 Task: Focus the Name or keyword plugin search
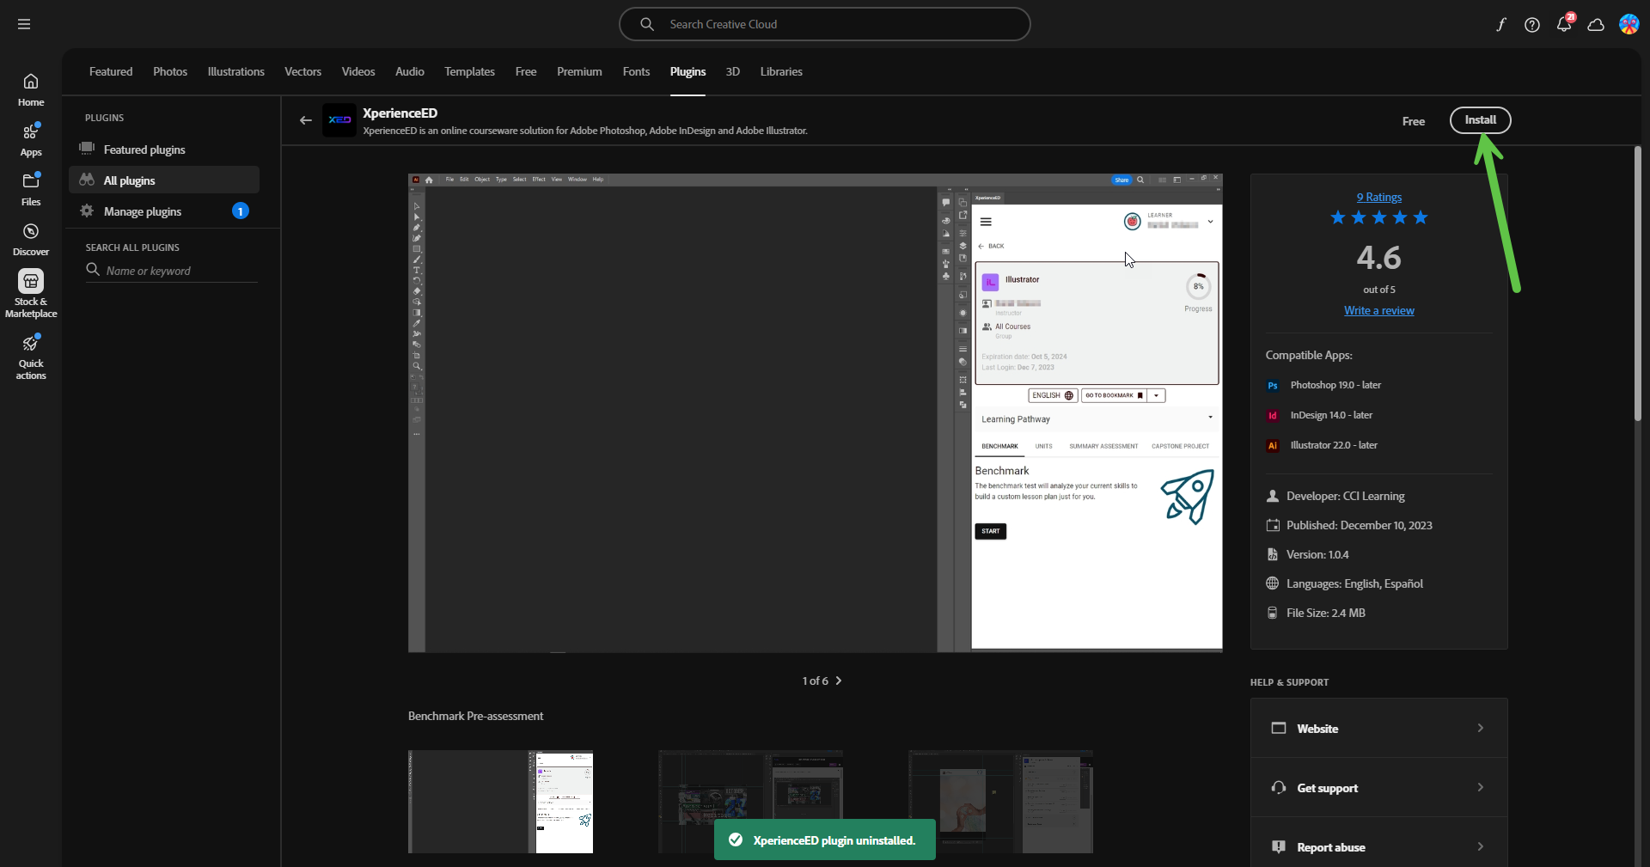pos(172,271)
